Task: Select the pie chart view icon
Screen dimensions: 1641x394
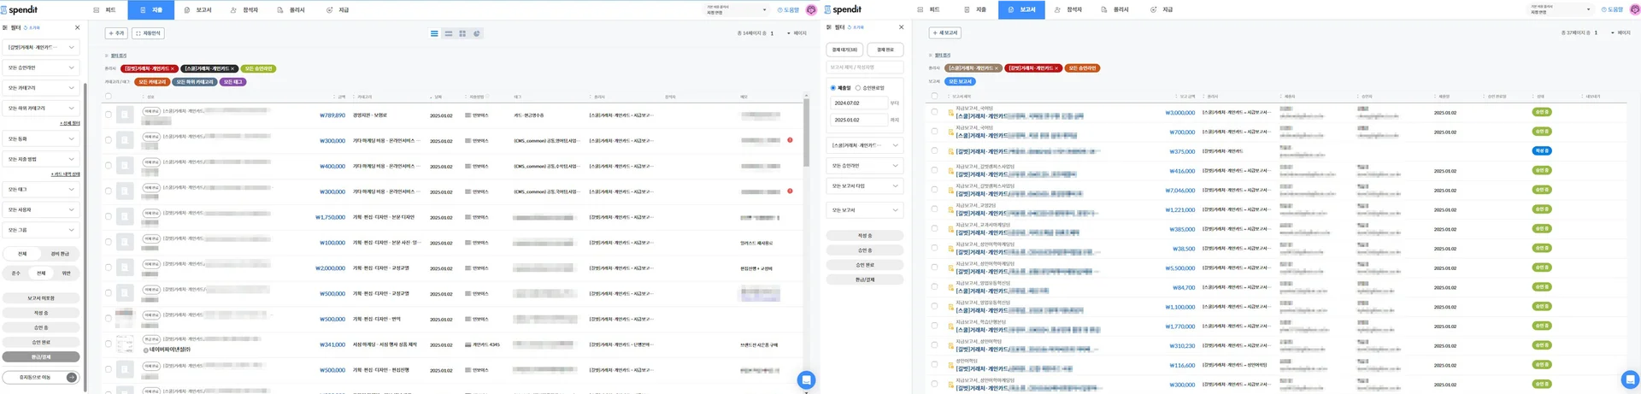Action: [x=477, y=33]
